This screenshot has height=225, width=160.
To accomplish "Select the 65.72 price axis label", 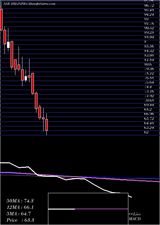I will coord(149,118).
